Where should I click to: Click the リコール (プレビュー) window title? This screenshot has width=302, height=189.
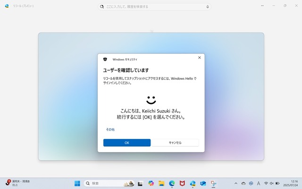(23, 6)
